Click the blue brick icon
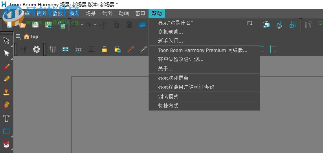 [142, 25]
